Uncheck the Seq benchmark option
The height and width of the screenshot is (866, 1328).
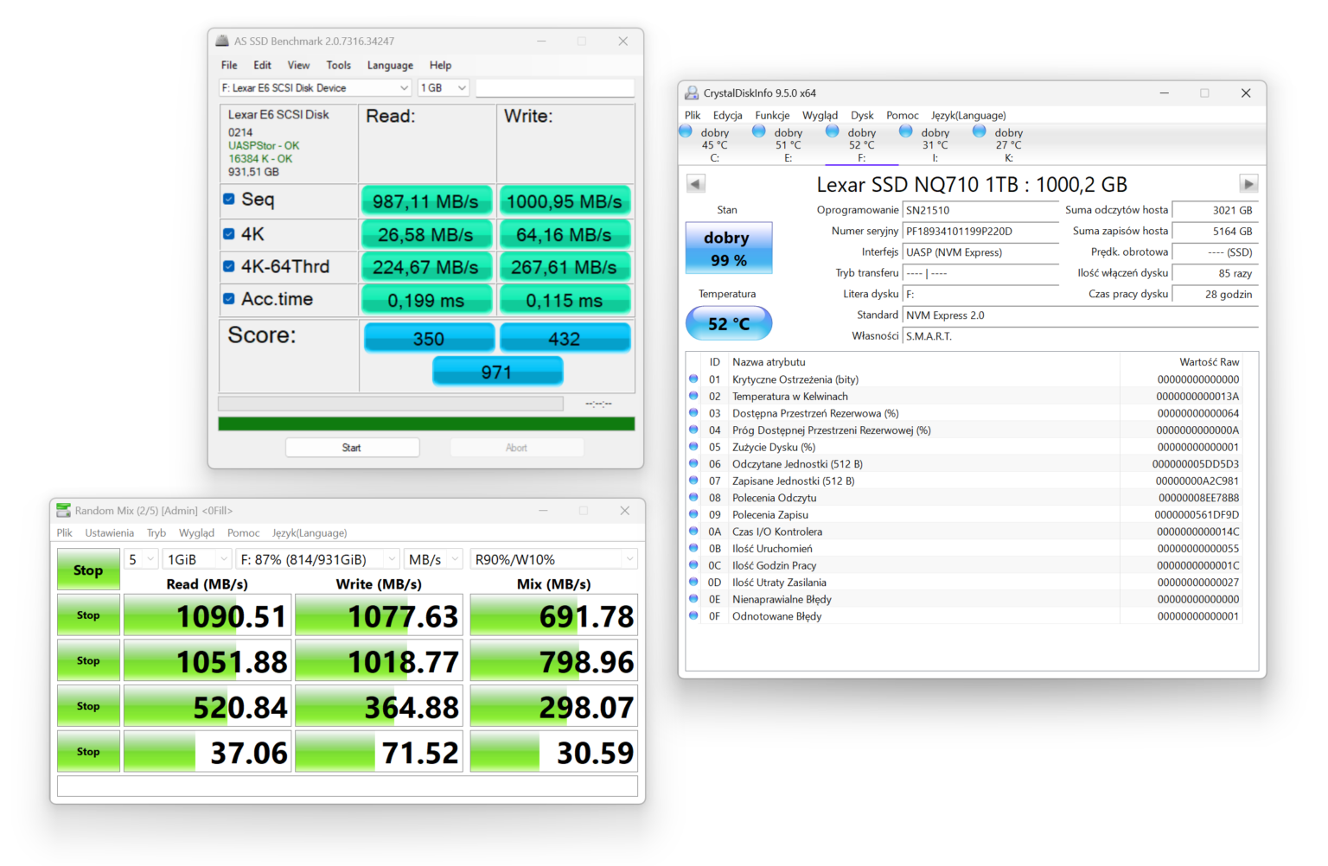tap(228, 198)
